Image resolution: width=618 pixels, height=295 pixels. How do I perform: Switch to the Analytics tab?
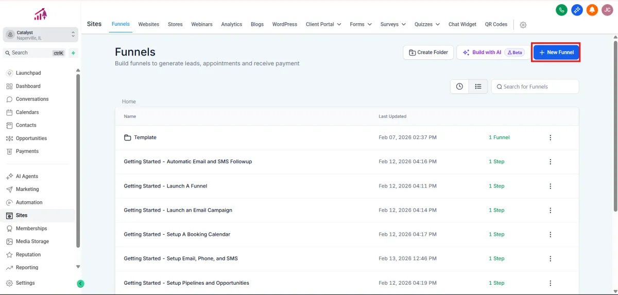click(x=232, y=24)
